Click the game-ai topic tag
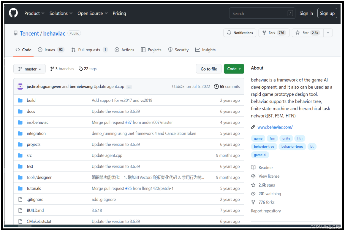The image size is (345, 232). pos(260,155)
